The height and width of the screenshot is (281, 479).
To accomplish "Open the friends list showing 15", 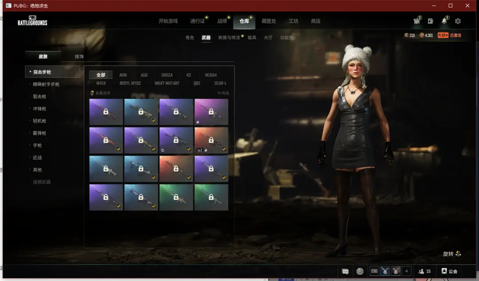I will coord(424,271).
